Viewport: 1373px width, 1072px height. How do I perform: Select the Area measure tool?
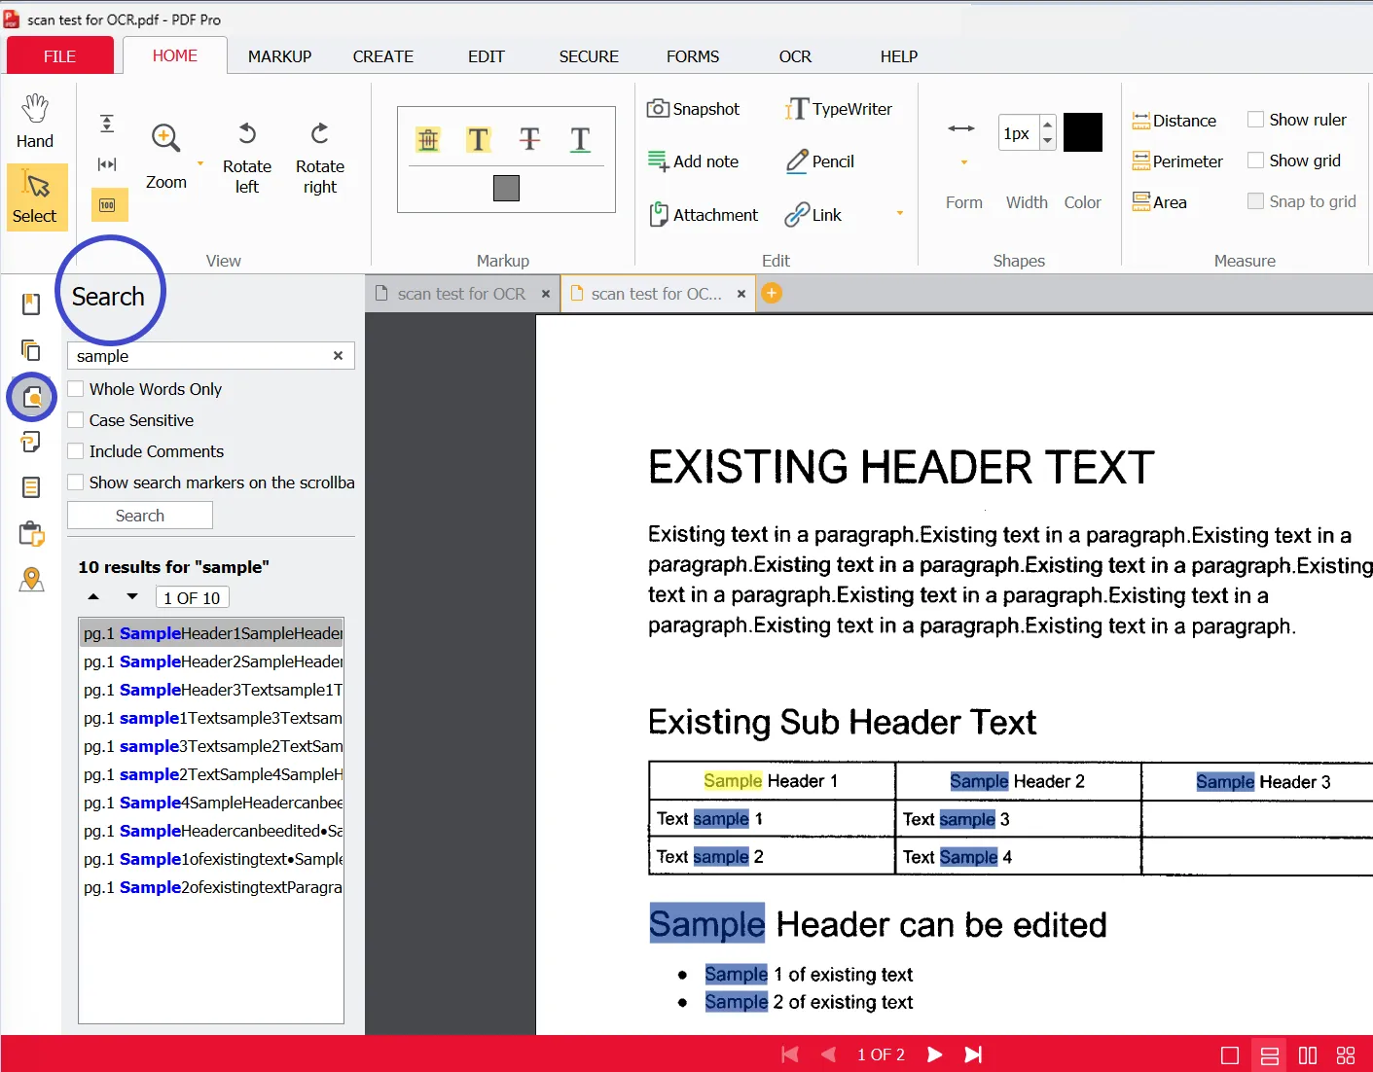click(x=1160, y=202)
